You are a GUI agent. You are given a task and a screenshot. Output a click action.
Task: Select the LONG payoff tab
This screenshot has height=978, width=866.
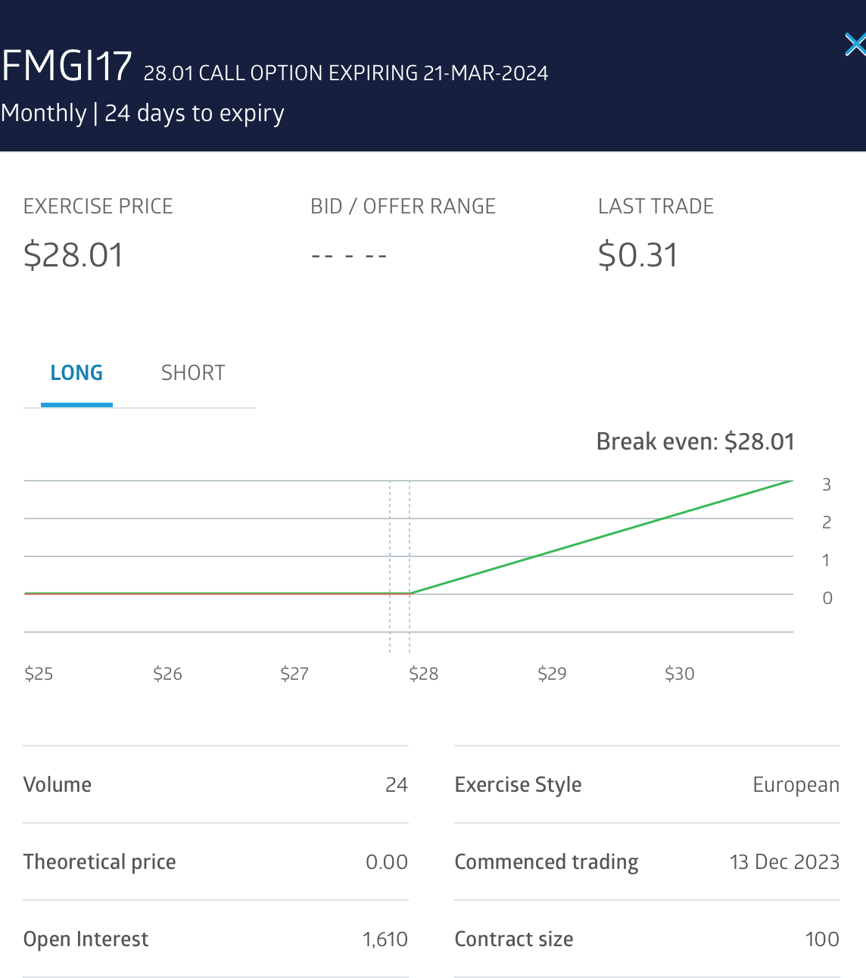(76, 373)
